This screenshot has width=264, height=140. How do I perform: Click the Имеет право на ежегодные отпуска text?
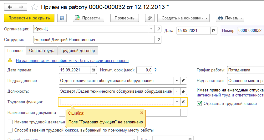tap(230, 90)
